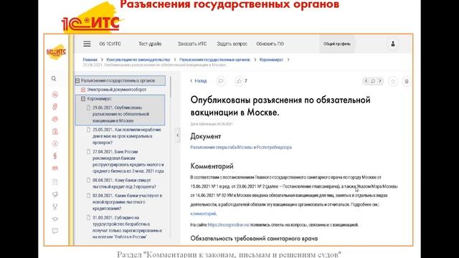Go to next search result arrow

click(x=380, y=81)
